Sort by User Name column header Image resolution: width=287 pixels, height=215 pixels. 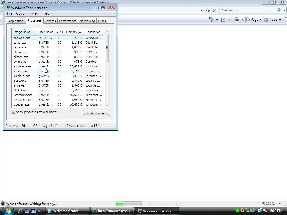coord(46,32)
